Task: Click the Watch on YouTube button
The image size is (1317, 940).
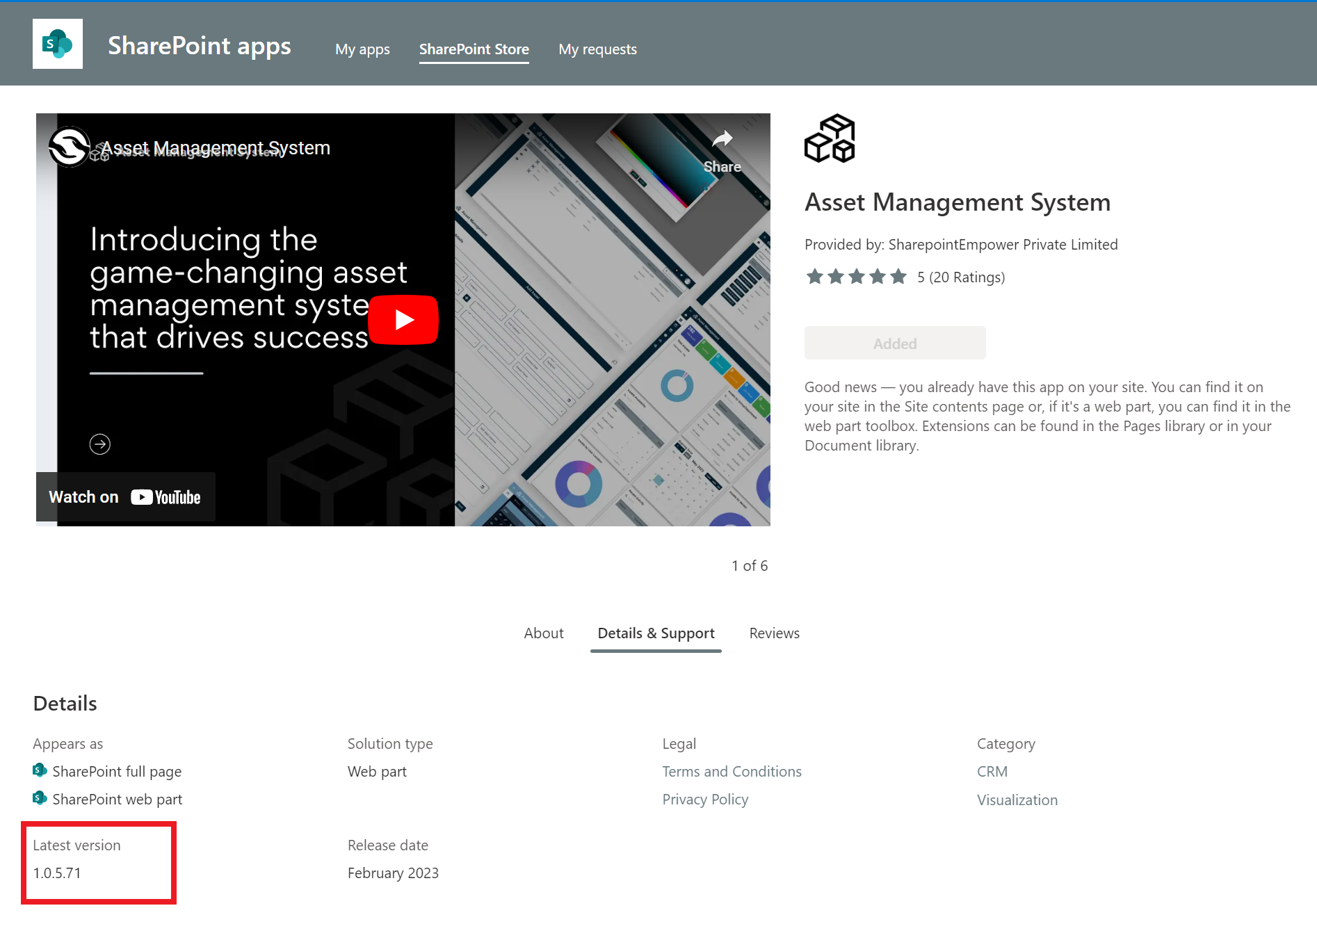Action: pyautogui.click(x=125, y=496)
